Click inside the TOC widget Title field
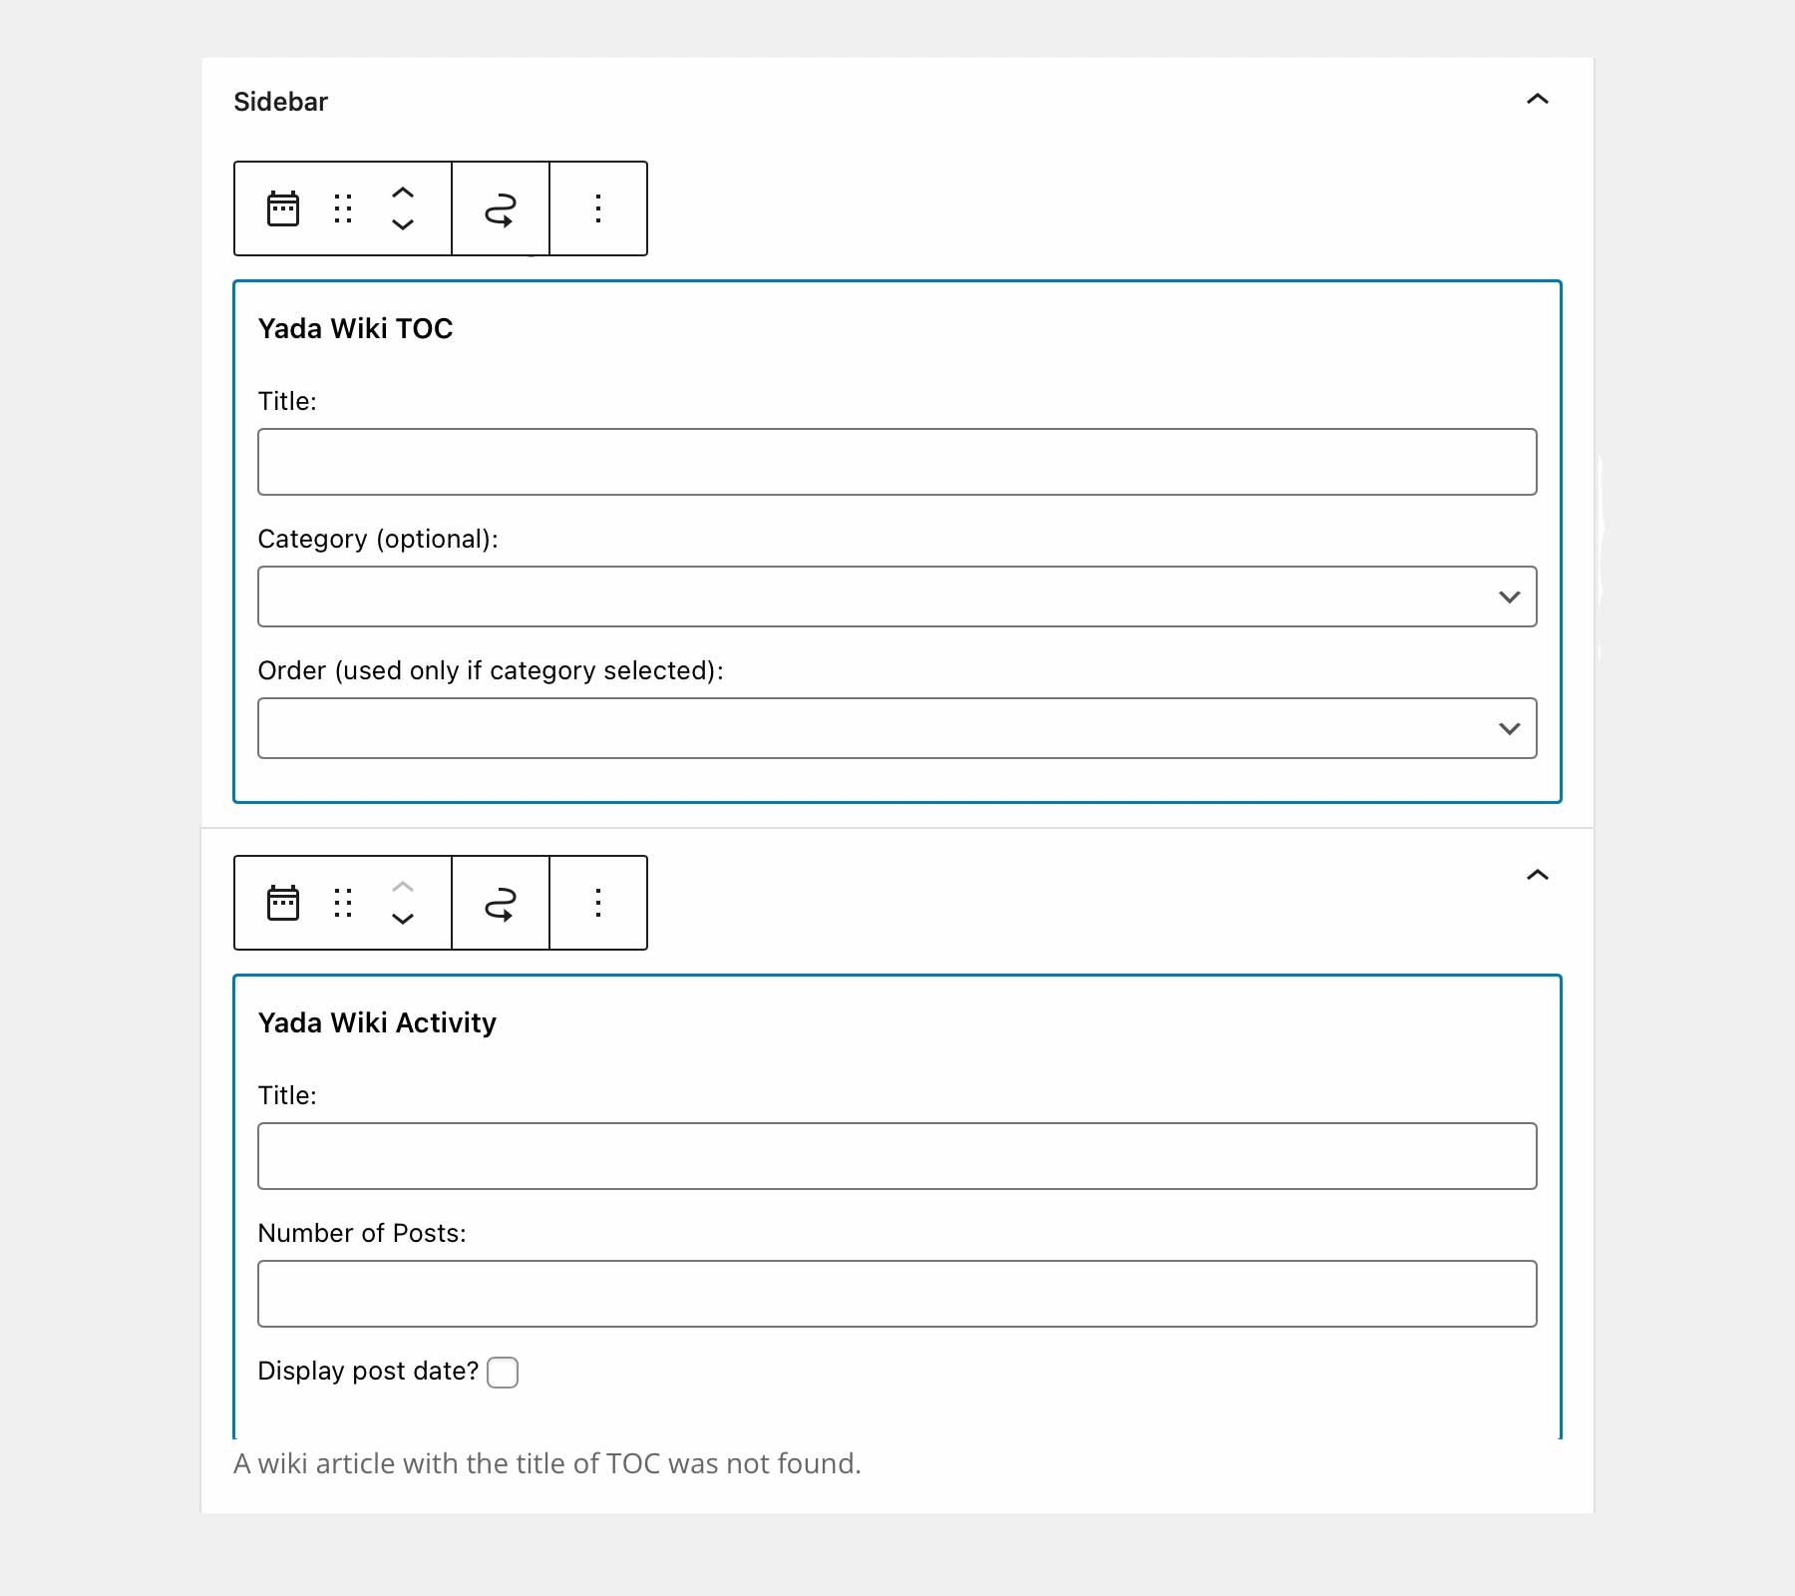 pos(896,461)
